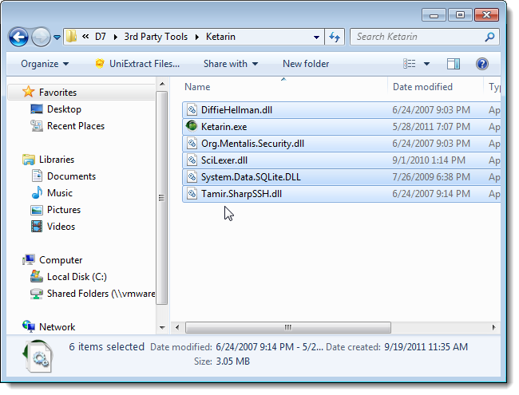The width and height of the screenshot is (519, 395).
Task: Click the horizontal scrollbar thumb
Action: point(288,327)
